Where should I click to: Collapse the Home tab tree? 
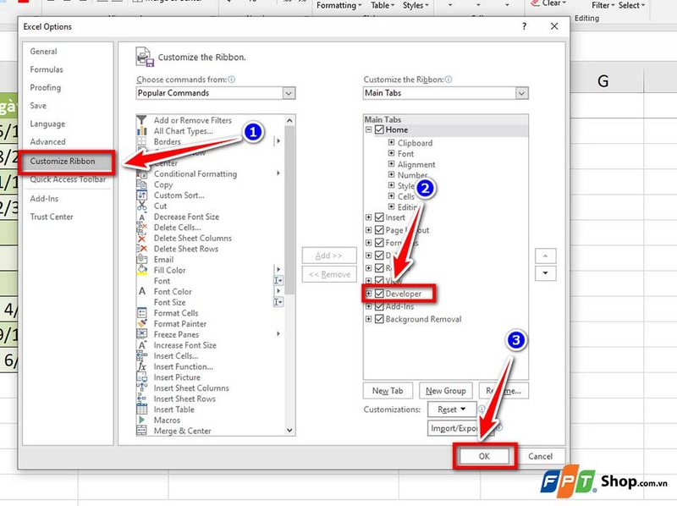[x=370, y=129]
